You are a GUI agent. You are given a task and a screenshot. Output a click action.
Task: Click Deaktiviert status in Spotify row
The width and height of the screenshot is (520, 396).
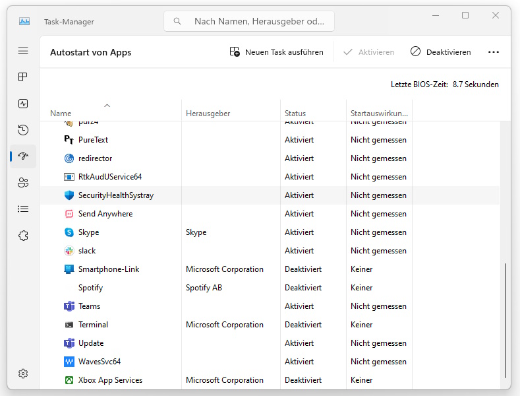click(303, 288)
